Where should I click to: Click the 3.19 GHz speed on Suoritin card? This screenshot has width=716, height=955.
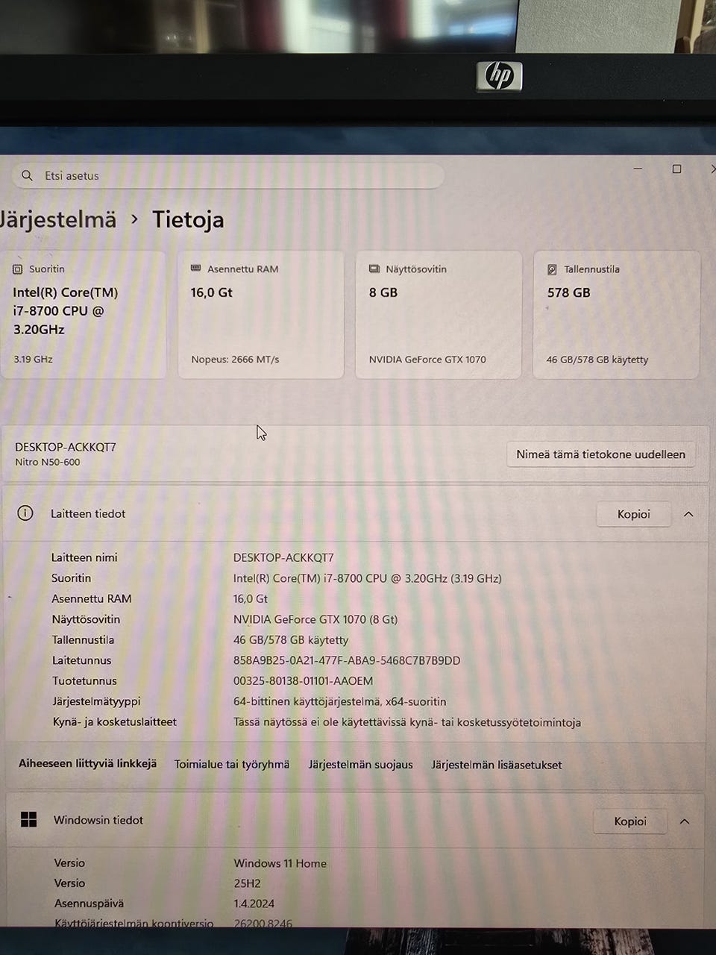coord(33,359)
